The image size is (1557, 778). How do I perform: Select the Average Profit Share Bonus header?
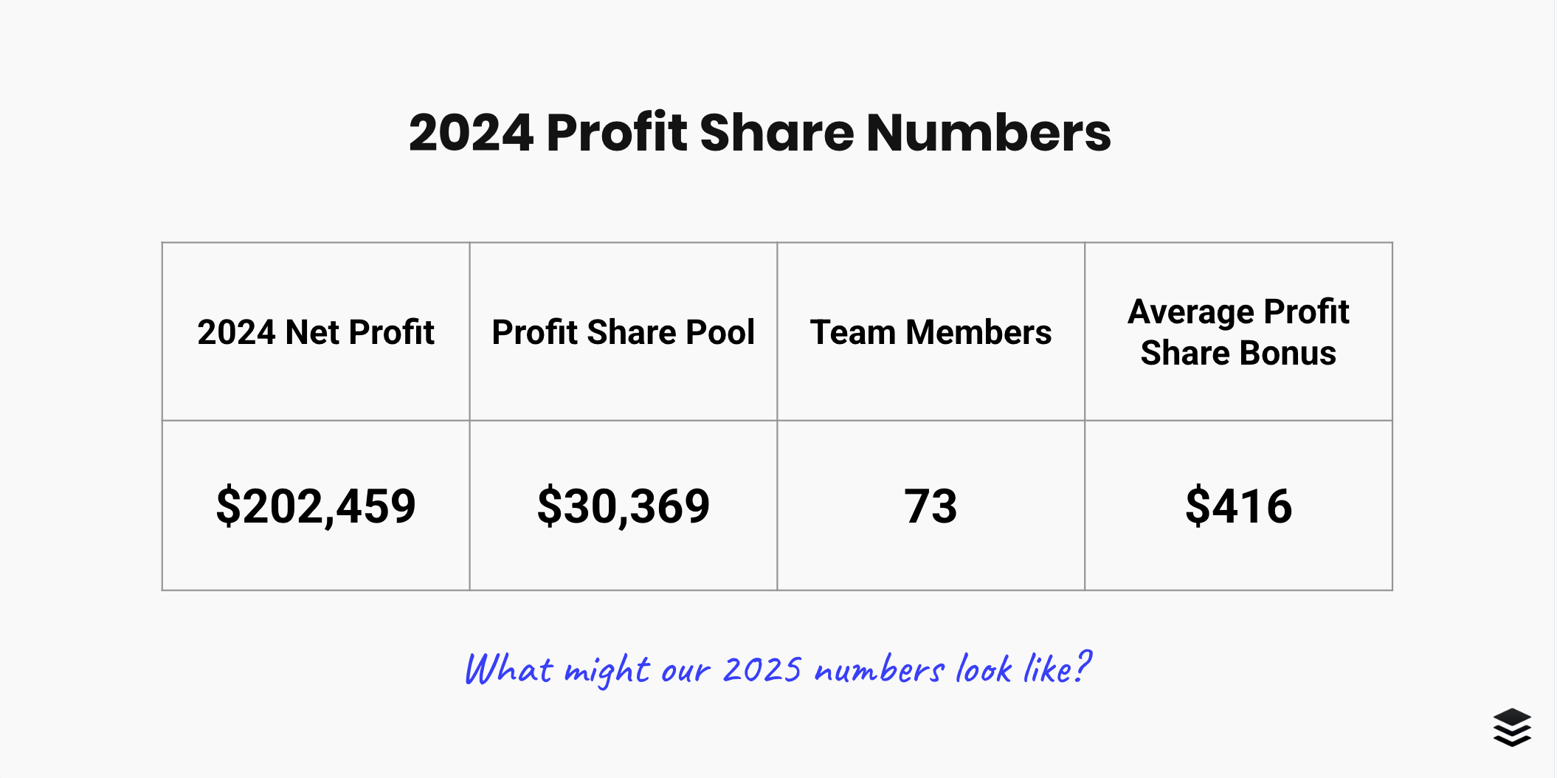coord(1239,332)
